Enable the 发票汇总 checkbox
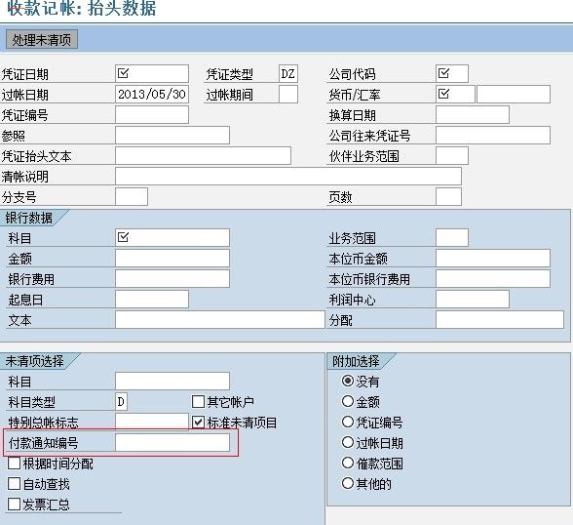 tap(15, 504)
